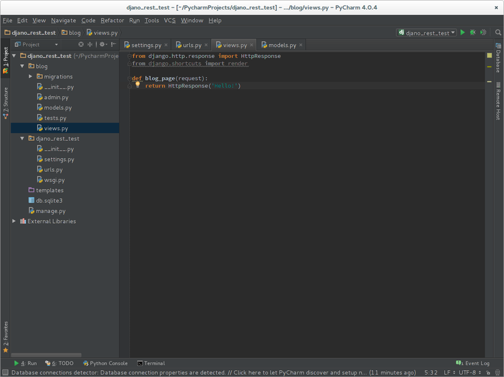This screenshot has height=377, width=504.
Task: Open run configuration dropdown djano_rest_test
Action: coord(426,32)
